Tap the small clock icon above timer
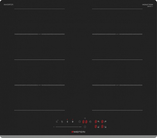Image resolution: width=157 pixels, height=138 pixels. coord(85,118)
